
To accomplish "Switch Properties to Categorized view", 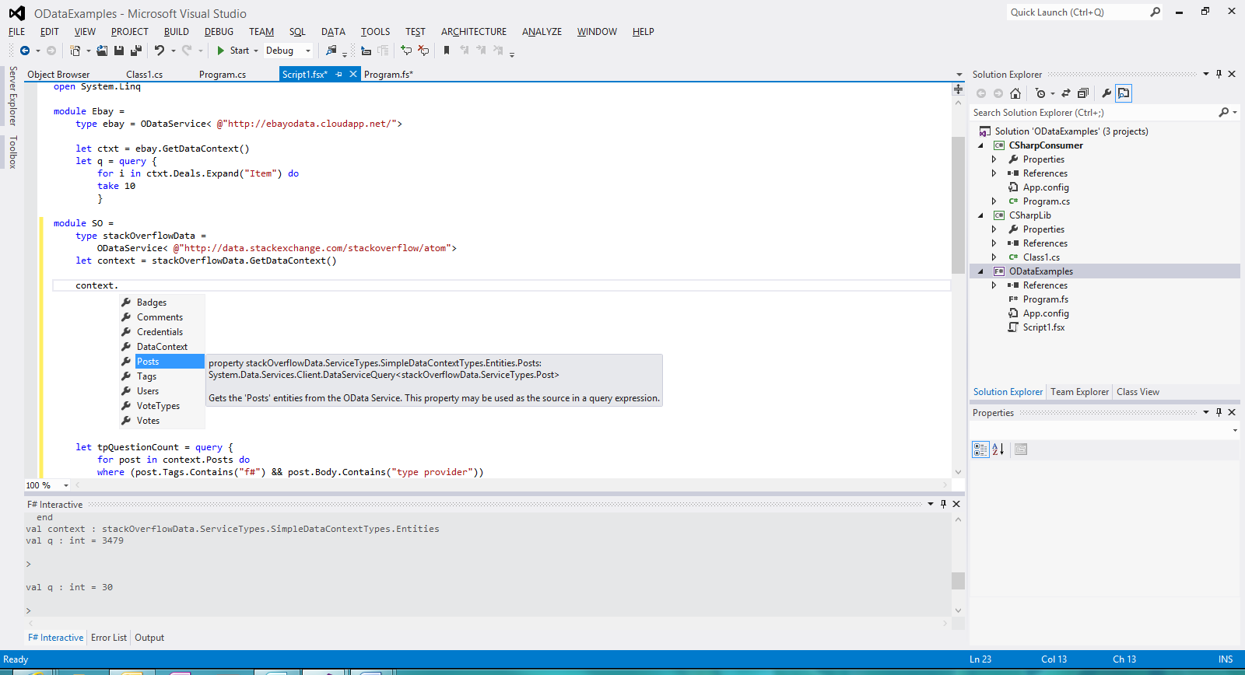I will 980,449.
